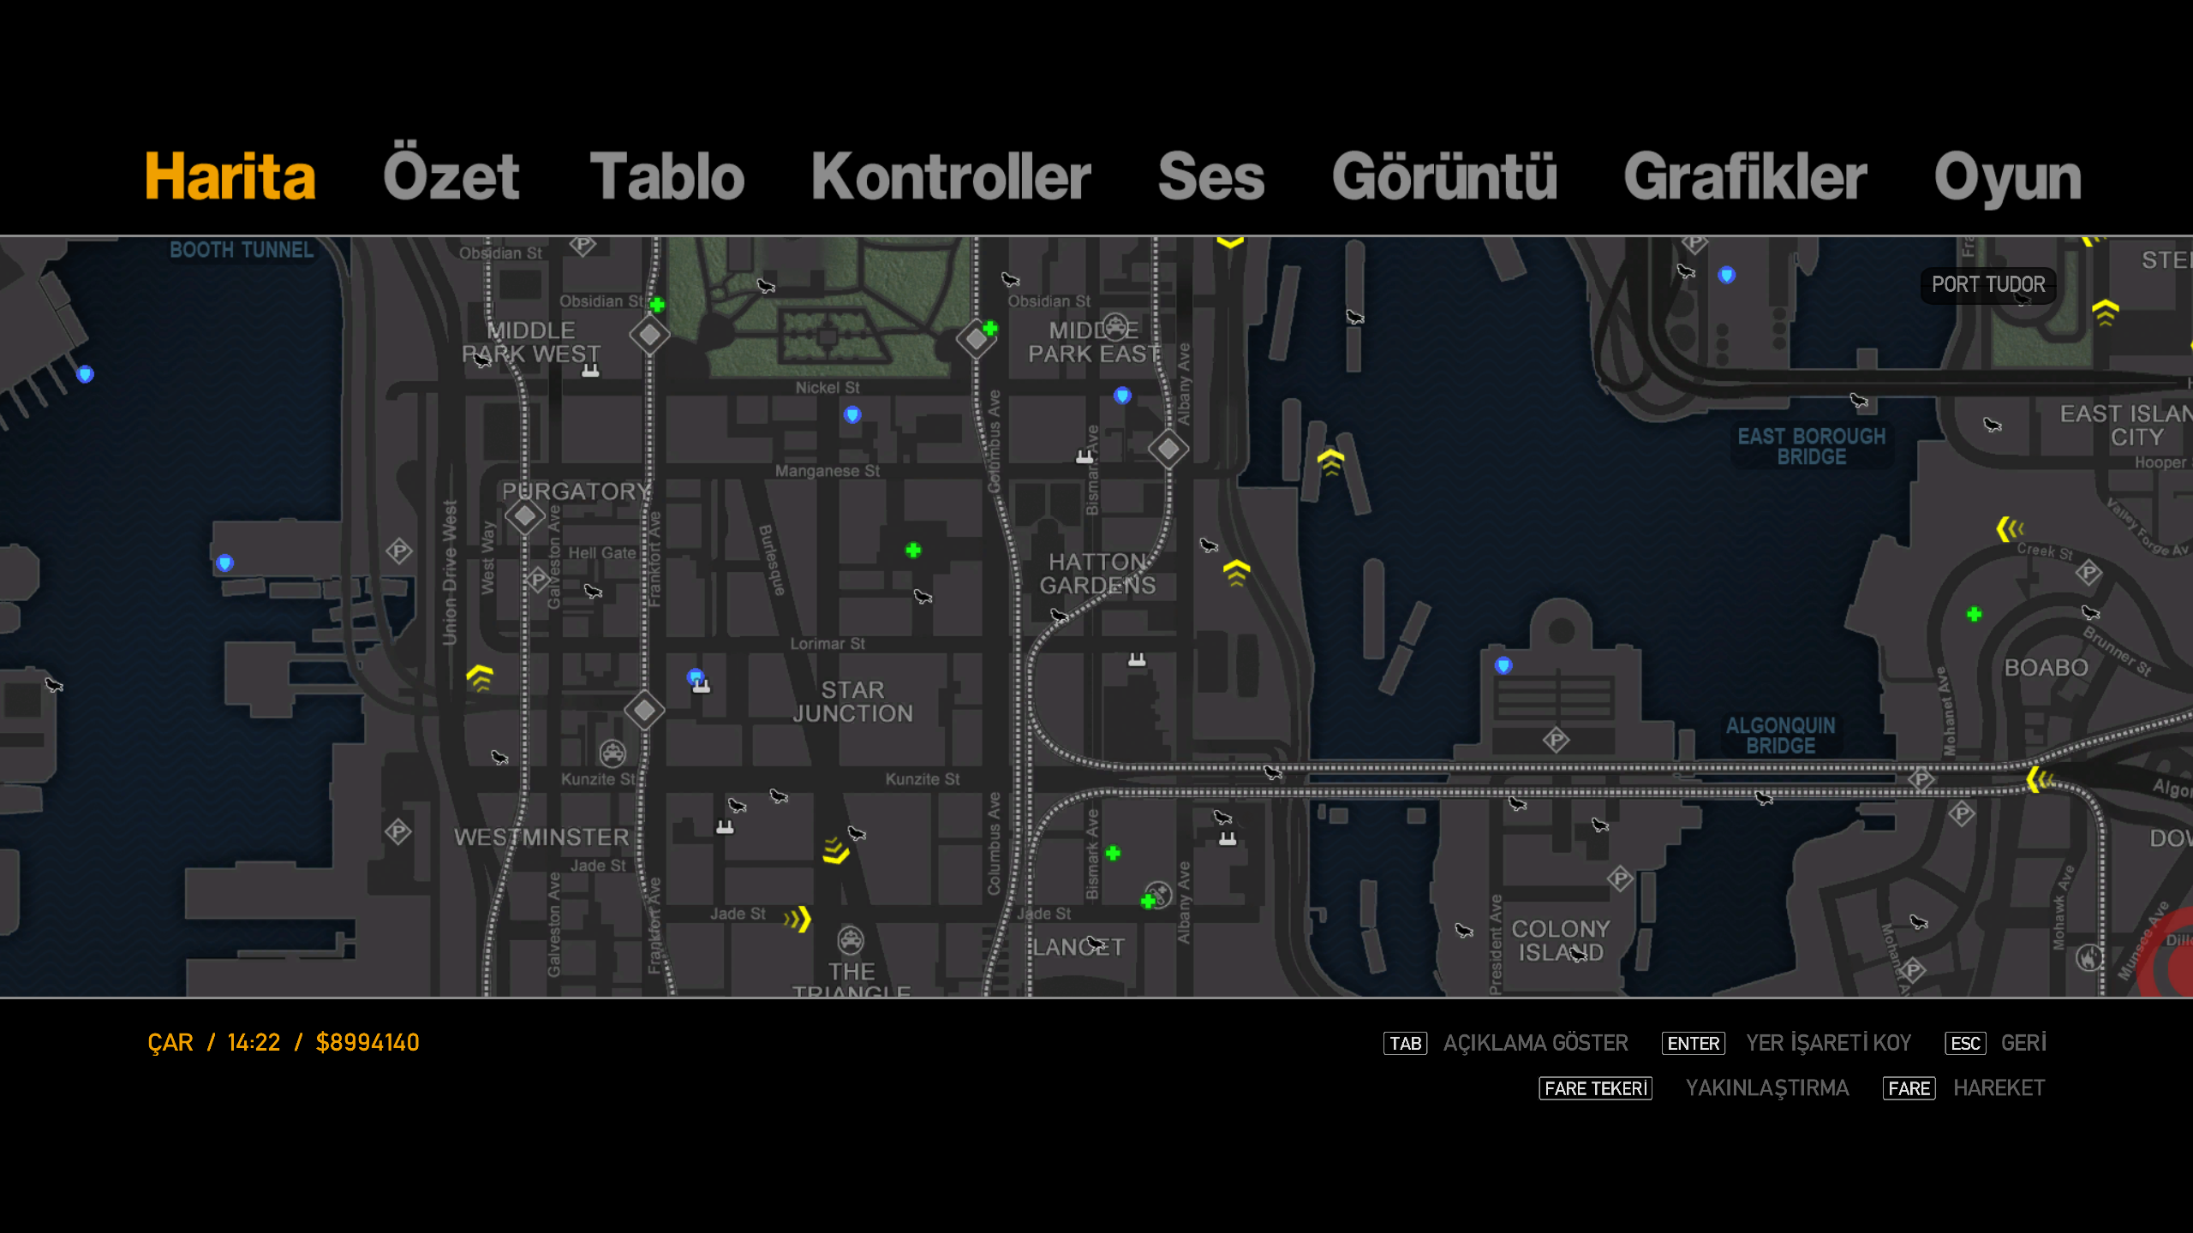Click the Lorimar St street label
This screenshot has height=1233, width=2193.
point(828,644)
